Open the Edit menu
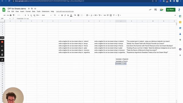Image resolution: width=183 pixels, height=103 pixels. click(x=13, y=11)
